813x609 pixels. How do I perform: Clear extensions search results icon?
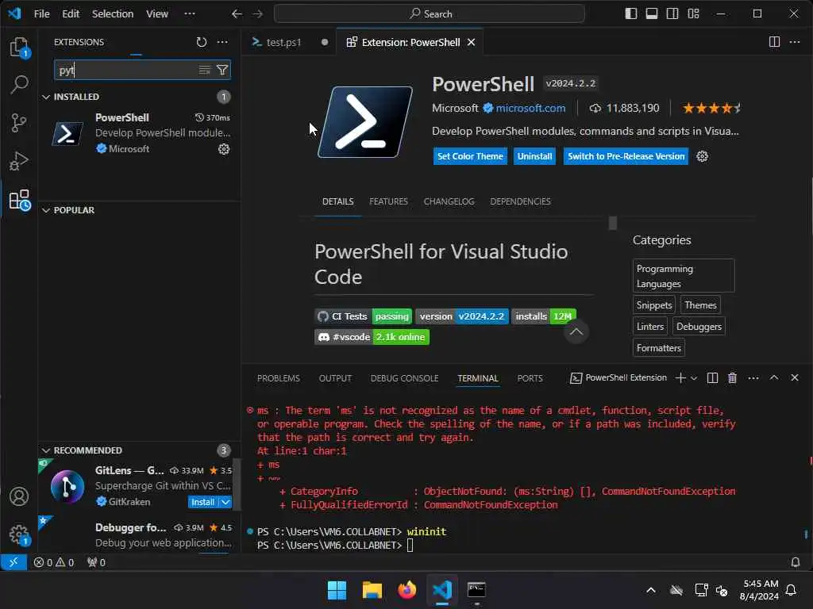coord(205,70)
